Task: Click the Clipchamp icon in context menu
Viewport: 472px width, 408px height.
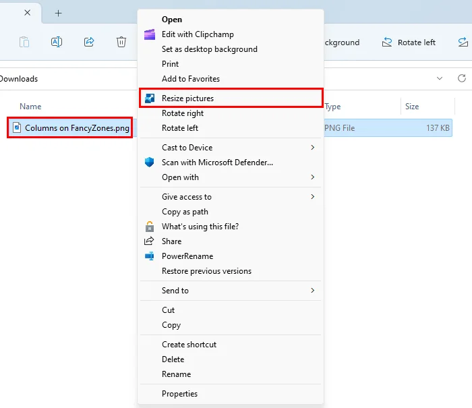Action: click(150, 34)
